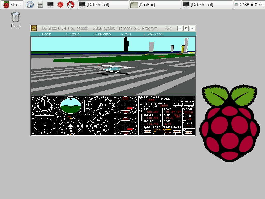Select the DOSBox 0.74 taskbar entry
The image size is (265, 199).
(x=249, y=5)
